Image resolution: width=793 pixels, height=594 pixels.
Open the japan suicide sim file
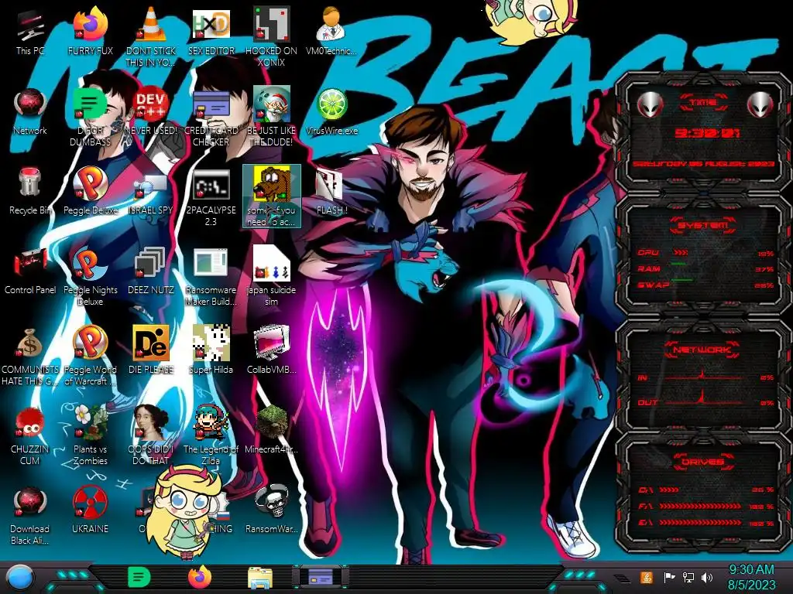(x=271, y=276)
